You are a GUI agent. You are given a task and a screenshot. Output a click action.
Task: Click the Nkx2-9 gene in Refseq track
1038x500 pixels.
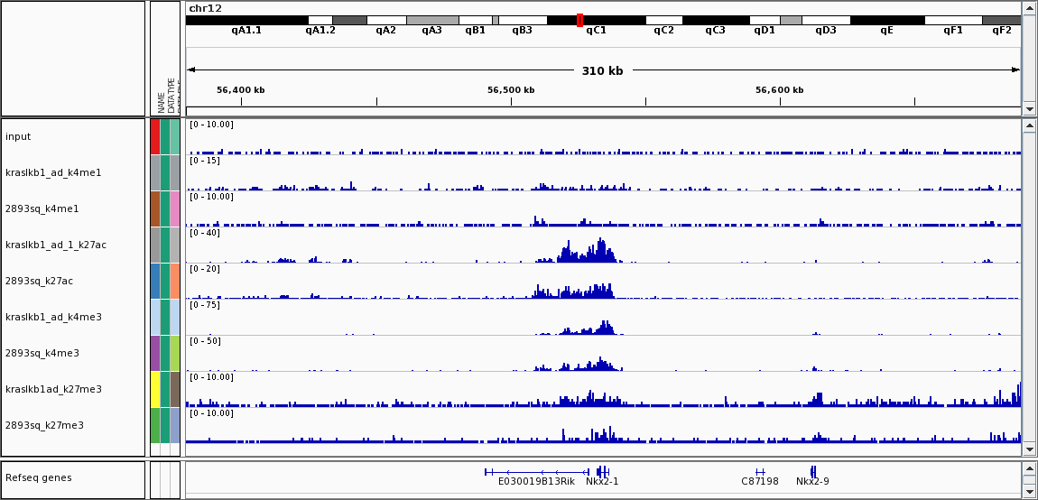tap(812, 472)
